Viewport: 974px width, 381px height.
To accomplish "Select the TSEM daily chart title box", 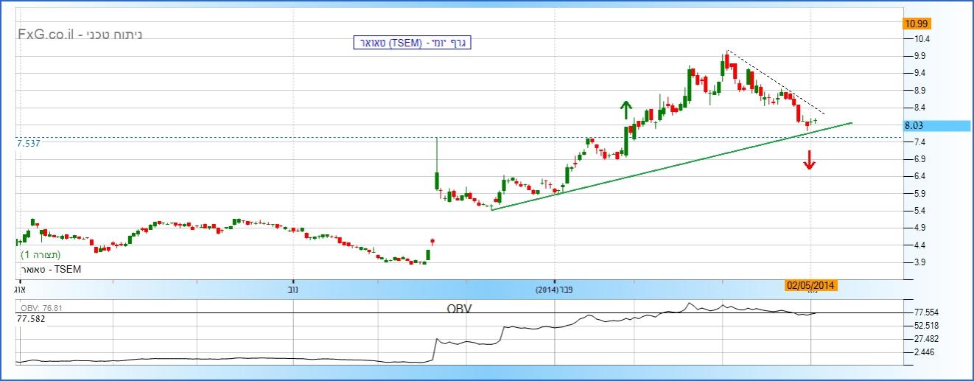I will (x=411, y=43).
